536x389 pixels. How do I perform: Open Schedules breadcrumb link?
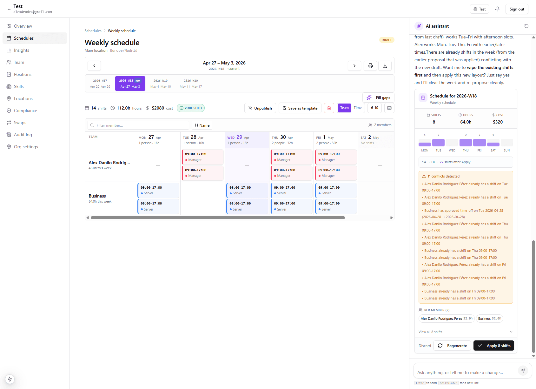click(x=93, y=31)
